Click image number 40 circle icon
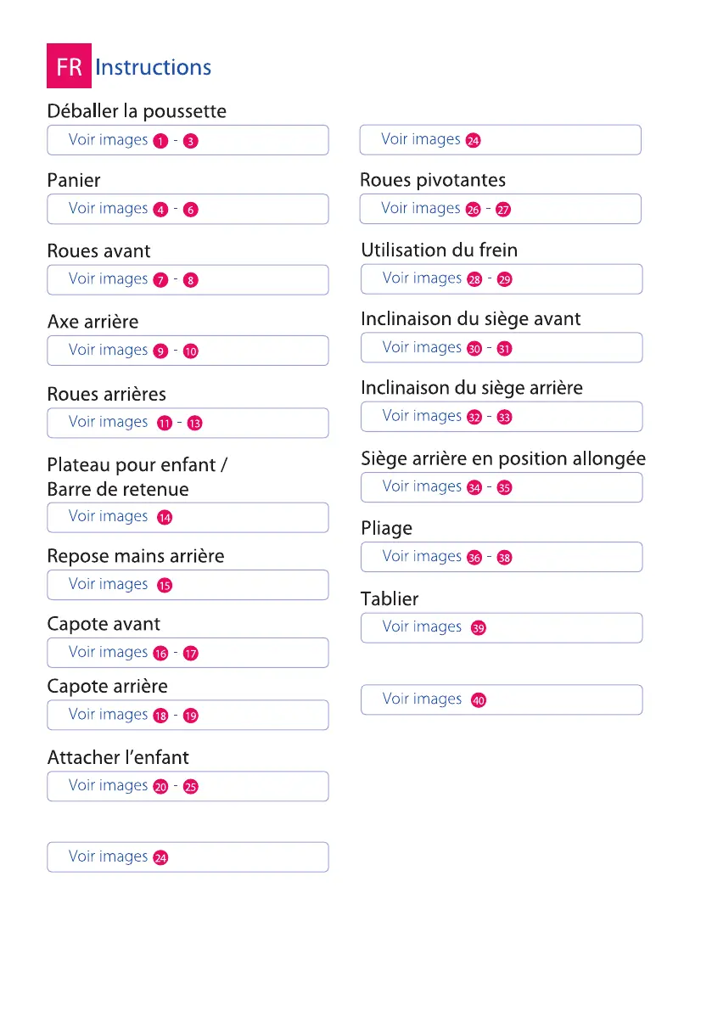 point(479,700)
